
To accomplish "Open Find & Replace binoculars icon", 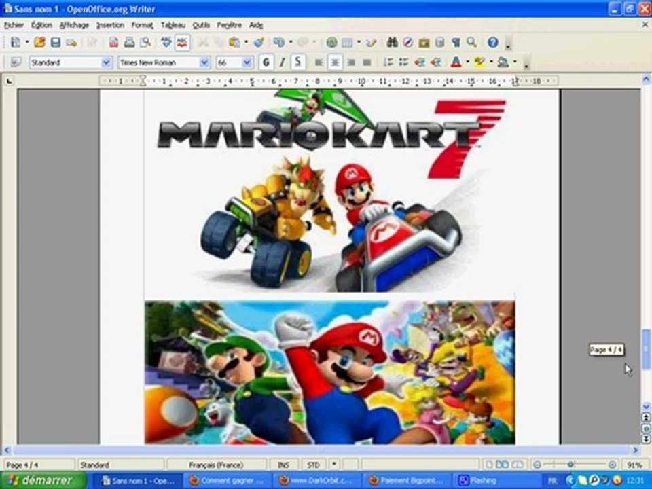I will [392, 42].
